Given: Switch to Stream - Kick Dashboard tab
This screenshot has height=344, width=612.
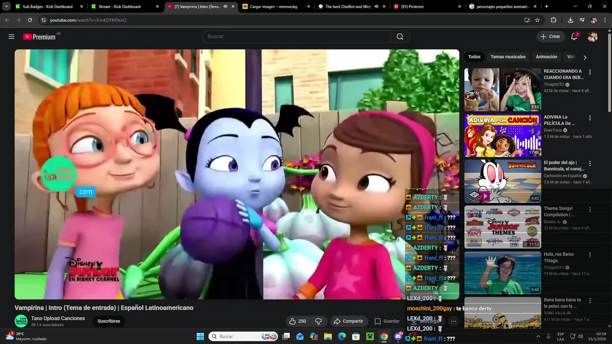Looking at the screenshot, I should (124, 7).
